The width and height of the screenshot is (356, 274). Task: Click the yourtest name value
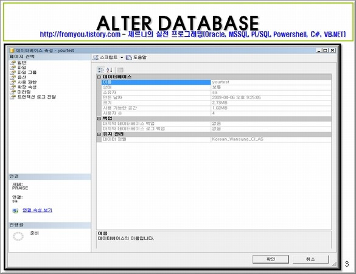221,82
